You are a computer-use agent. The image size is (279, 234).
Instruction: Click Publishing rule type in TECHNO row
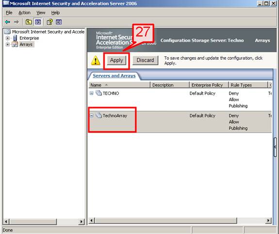[238, 106]
